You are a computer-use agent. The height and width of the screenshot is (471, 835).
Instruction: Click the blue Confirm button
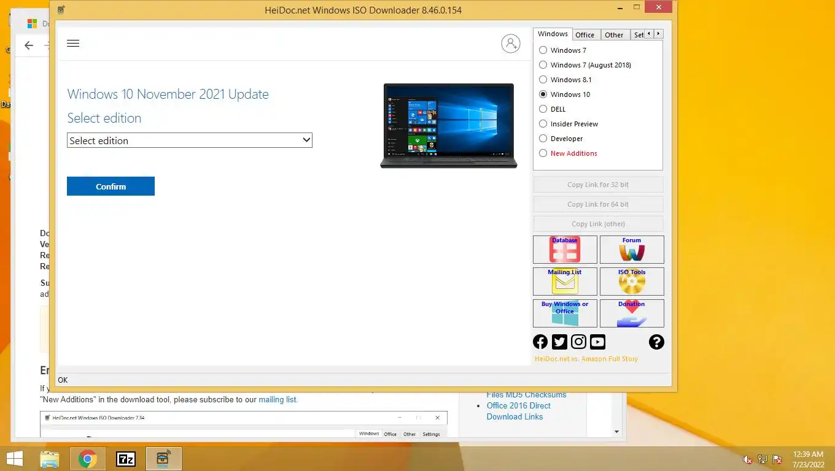[111, 186]
